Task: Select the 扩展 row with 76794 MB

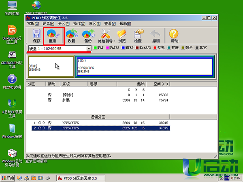Action: click(x=101, y=100)
